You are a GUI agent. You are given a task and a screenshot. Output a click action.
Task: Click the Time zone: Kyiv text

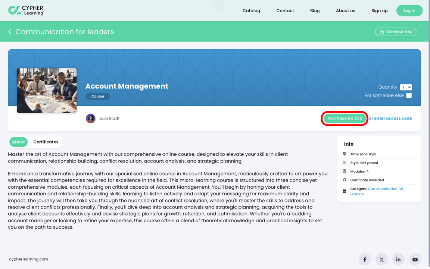coord(363,154)
